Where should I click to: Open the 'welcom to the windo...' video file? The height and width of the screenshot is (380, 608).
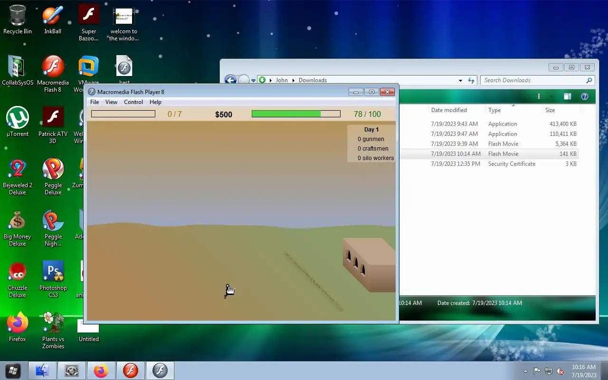pos(124,23)
